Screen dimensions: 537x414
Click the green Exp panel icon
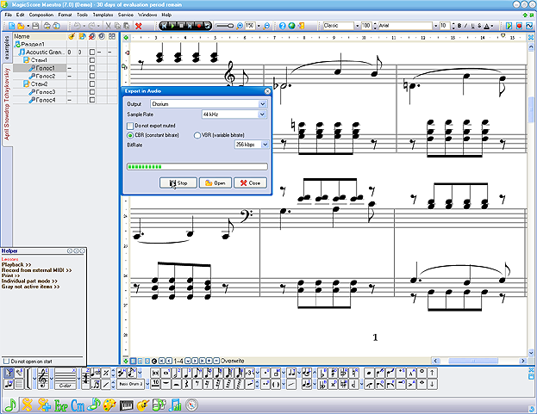click(x=61, y=405)
